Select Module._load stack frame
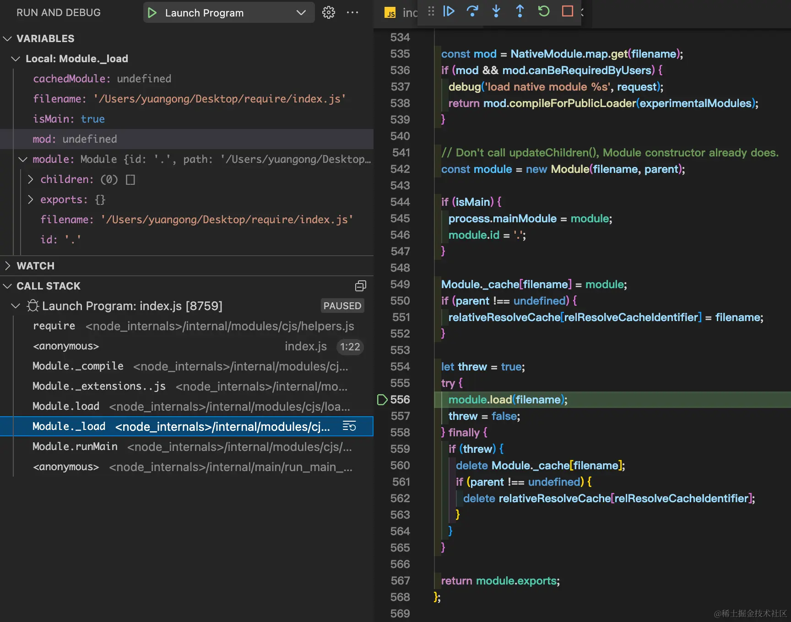Screen dimensions: 791x622 [x=187, y=426]
